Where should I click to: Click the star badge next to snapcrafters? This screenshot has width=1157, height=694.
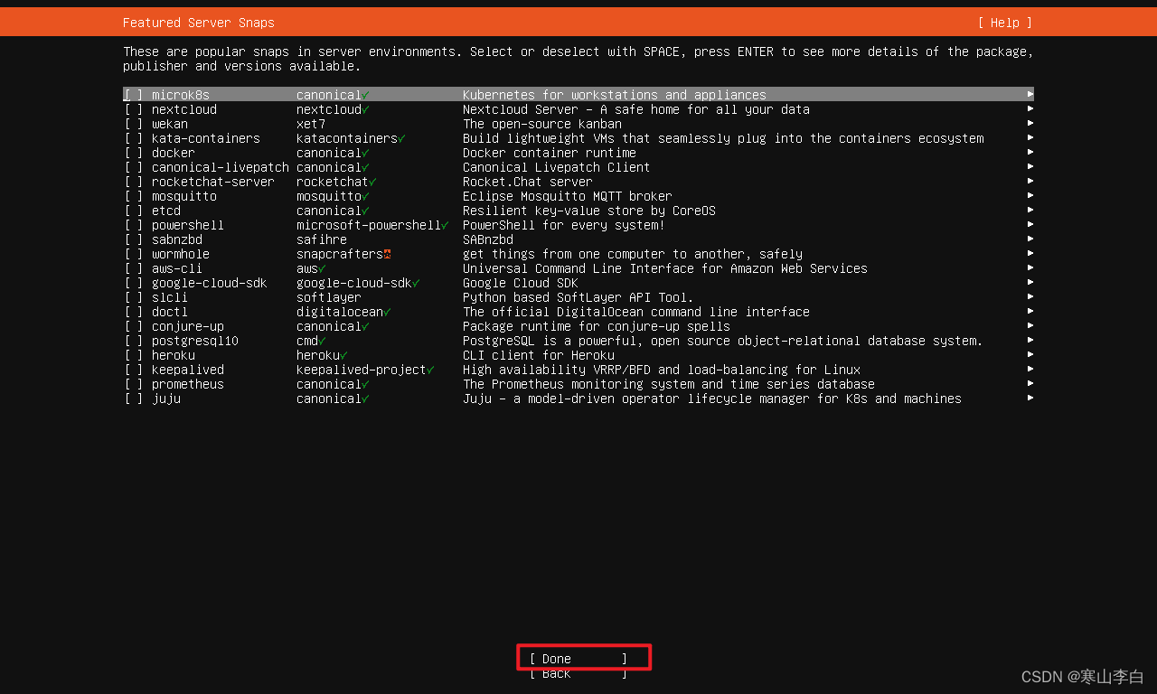click(x=387, y=254)
